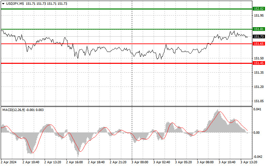Click the 3 Apr 08:00 time label
This screenshot has height=166, width=266.
(x=205, y=162)
